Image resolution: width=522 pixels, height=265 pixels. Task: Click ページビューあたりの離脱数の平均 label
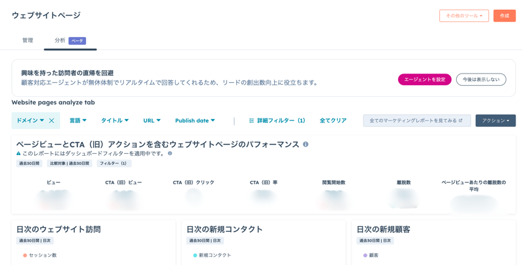pos(474,186)
